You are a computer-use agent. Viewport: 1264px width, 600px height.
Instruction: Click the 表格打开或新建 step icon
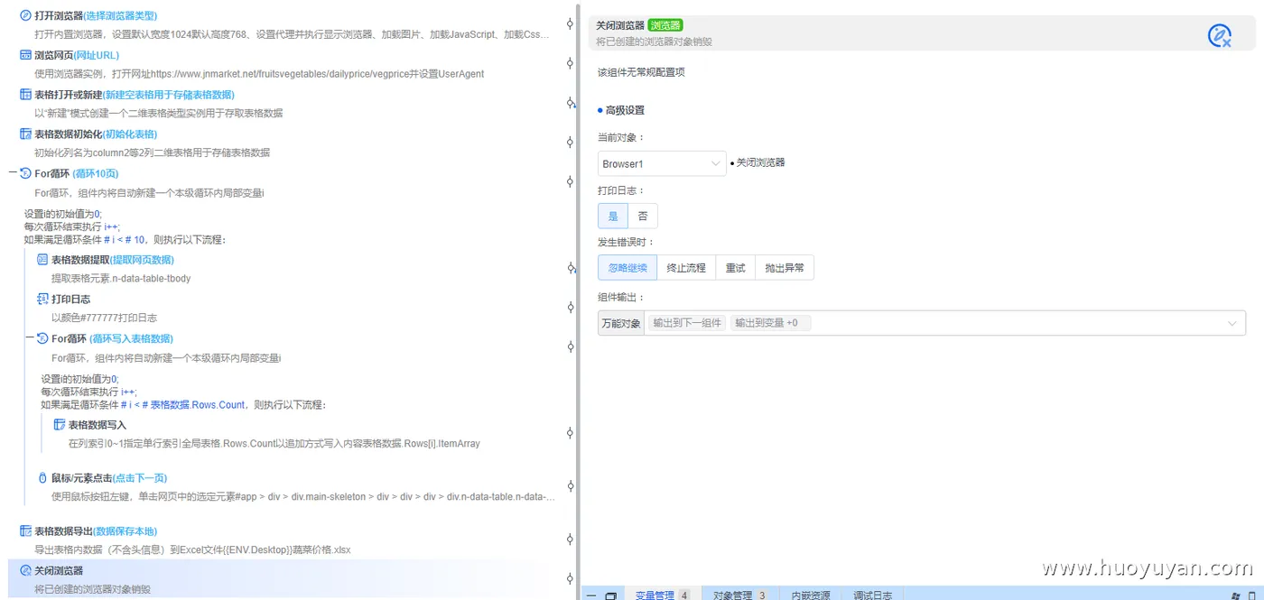click(x=25, y=95)
